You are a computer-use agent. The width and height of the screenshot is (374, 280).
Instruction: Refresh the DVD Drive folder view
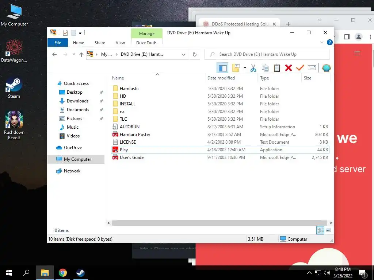pyautogui.click(x=195, y=55)
